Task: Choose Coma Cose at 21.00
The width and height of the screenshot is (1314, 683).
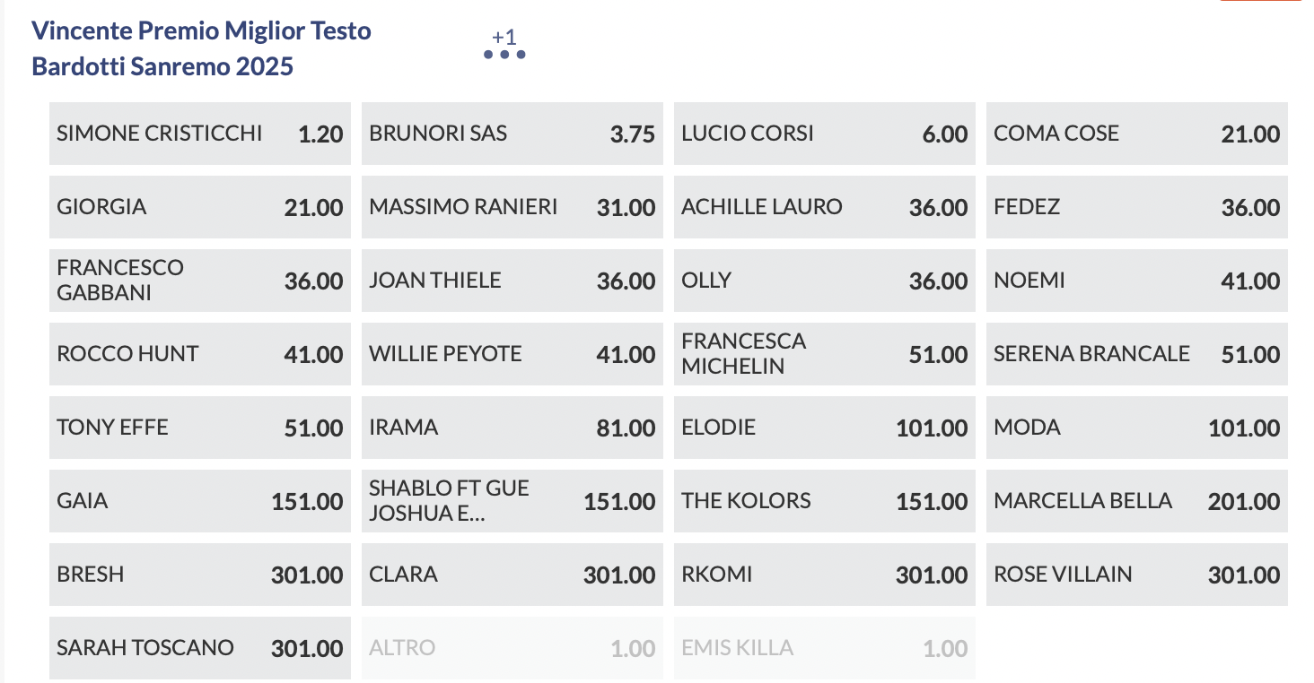Action: (x=1136, y=134)
